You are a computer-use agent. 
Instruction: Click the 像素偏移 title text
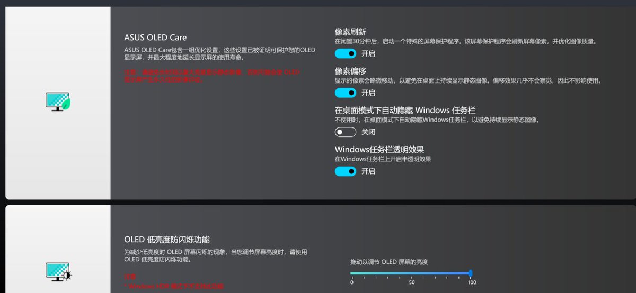pyautogui.click(x=350, y=71)
